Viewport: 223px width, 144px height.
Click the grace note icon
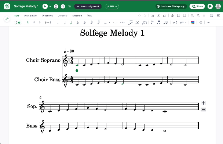pos(152,22)
